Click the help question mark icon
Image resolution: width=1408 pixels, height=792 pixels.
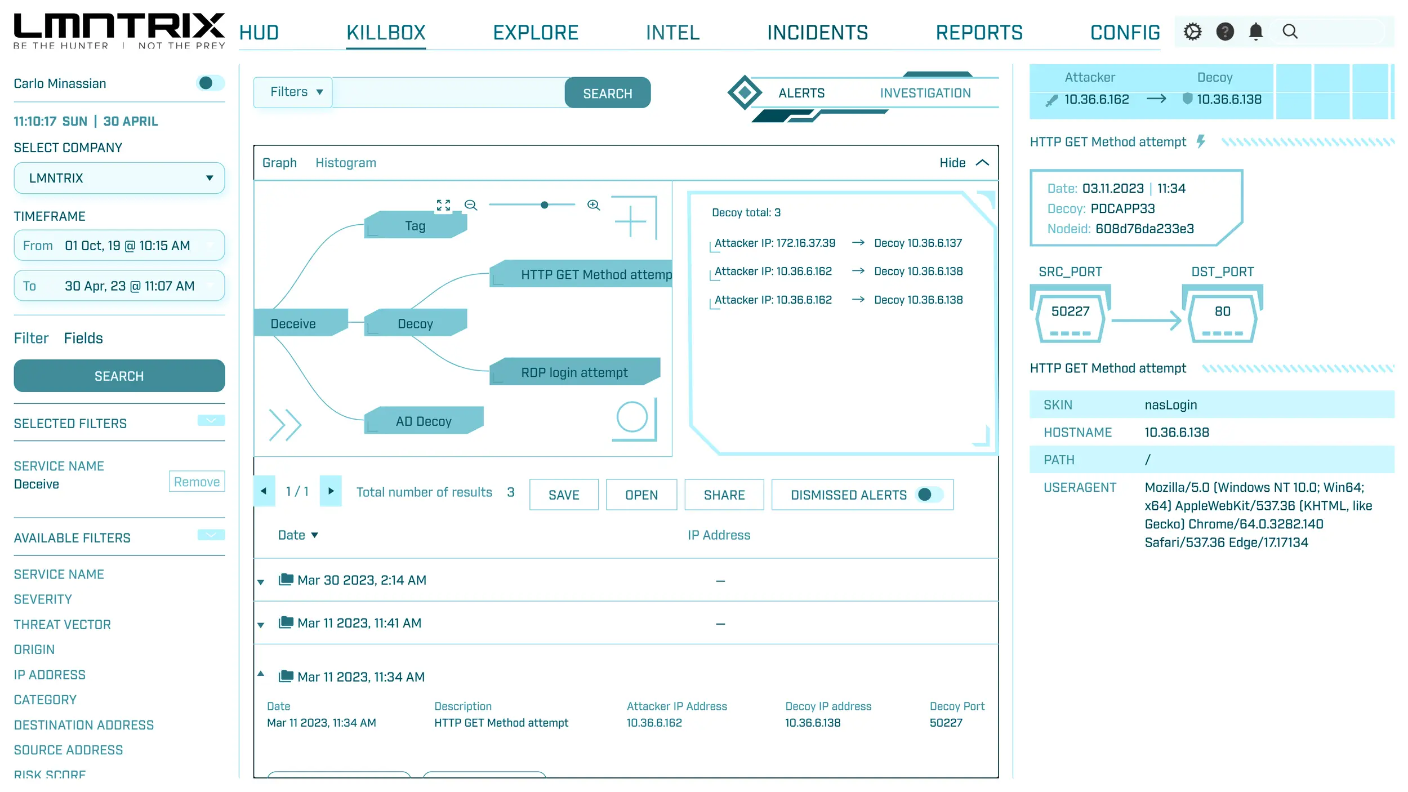[1224, 32]
